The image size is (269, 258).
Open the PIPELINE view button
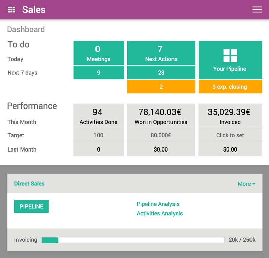(x=31, y=206)
